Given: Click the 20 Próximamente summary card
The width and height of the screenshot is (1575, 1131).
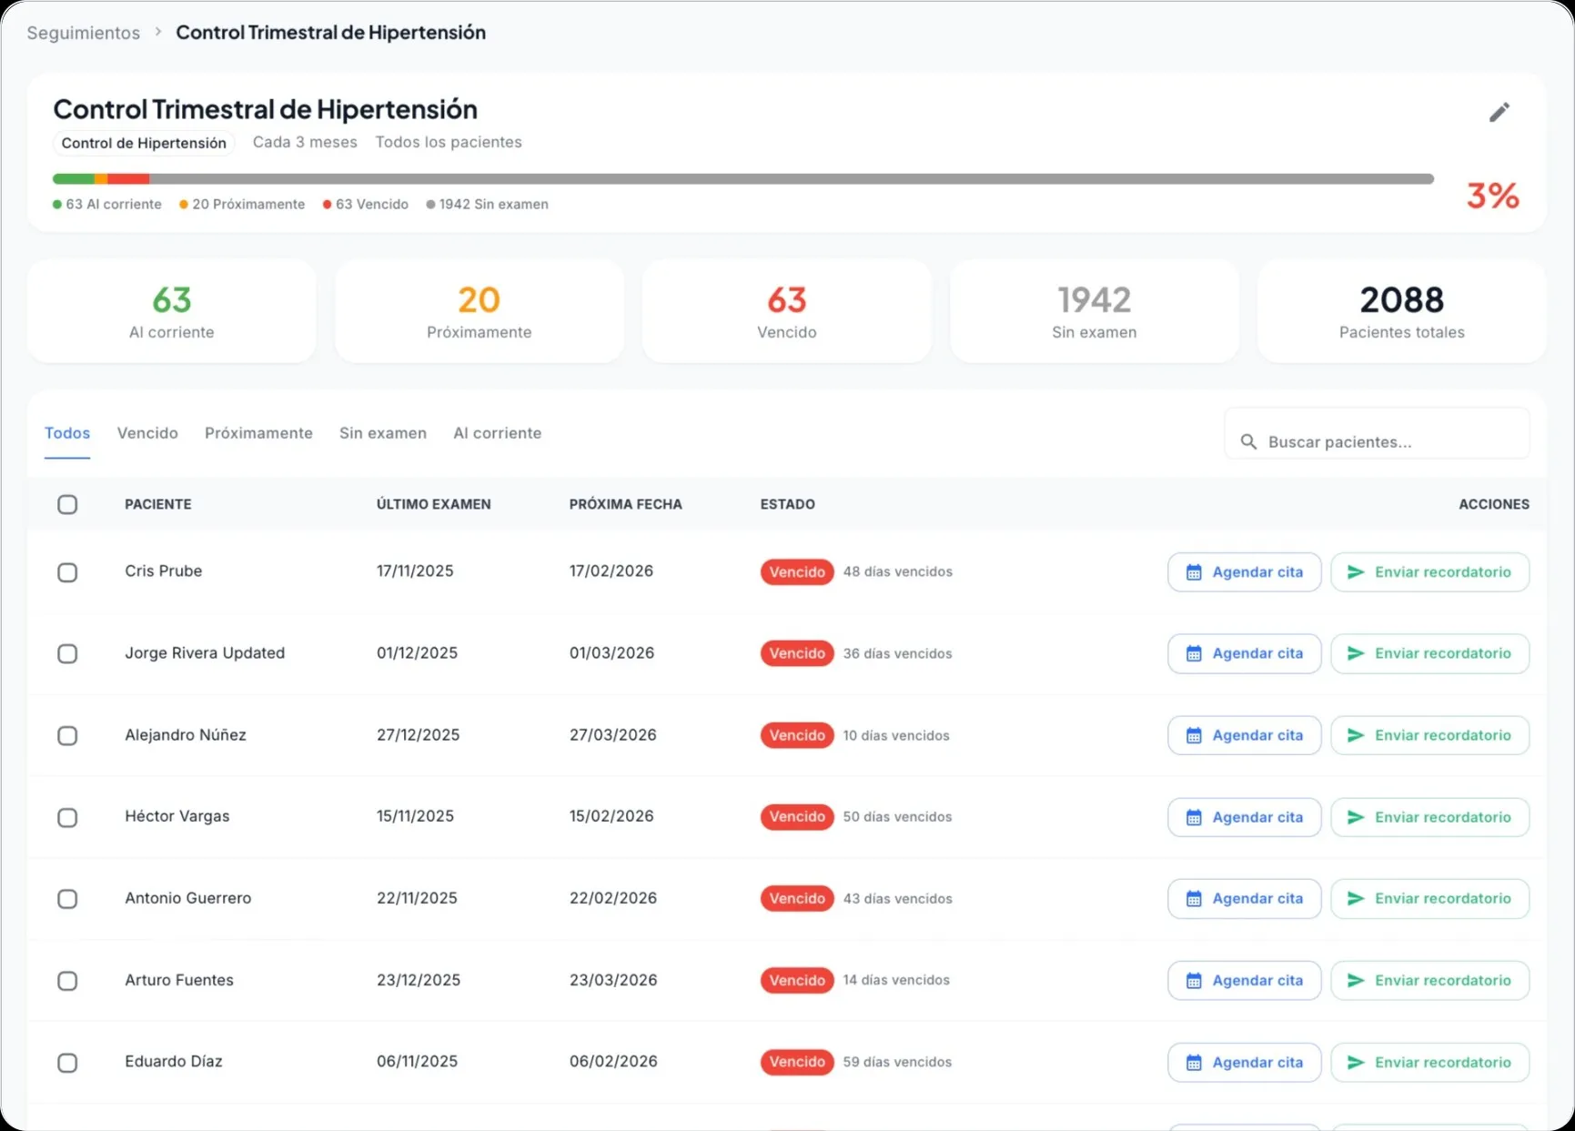Looking at the screenshot, I should pos(480,311).
